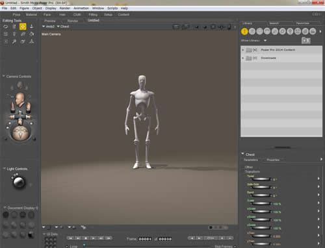325x248 pixels.
Task: Toggle the Loop checkbox
Action: coord(67,246)
